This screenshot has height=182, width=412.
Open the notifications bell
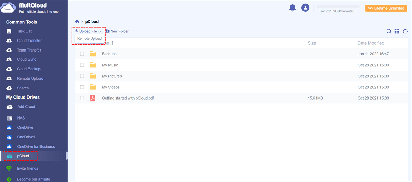tap(293, 8)
